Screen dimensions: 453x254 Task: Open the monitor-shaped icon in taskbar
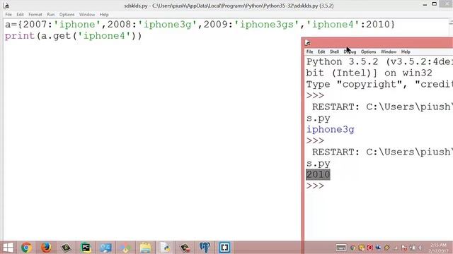pos(105,248)
